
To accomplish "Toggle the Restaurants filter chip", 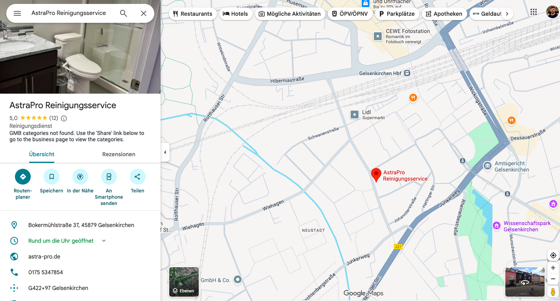I will [193, 13].
